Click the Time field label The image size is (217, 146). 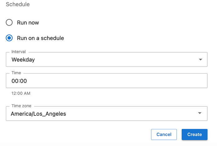pos(16,73)
